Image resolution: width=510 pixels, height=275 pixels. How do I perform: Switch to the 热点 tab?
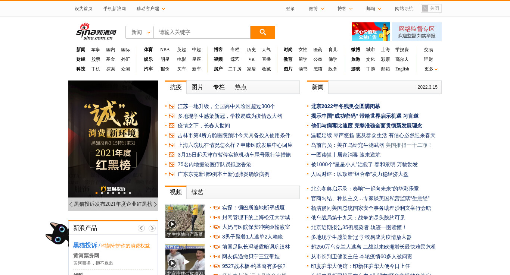coord(241,87)
